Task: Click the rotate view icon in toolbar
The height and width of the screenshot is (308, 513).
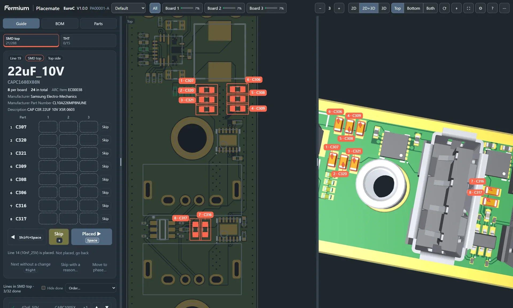Action: coord(444,8)
